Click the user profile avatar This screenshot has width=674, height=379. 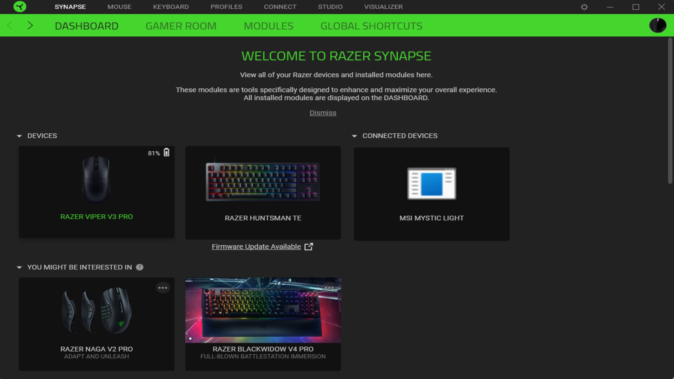(658, 25)
